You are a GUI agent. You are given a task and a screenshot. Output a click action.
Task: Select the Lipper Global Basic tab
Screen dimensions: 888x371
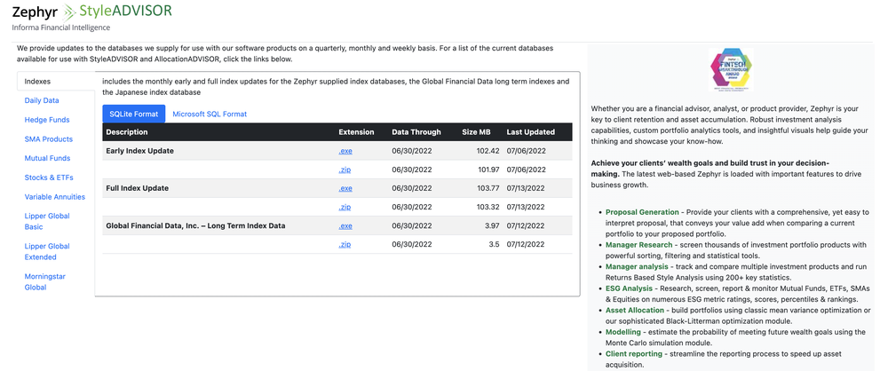pos(47,222)
